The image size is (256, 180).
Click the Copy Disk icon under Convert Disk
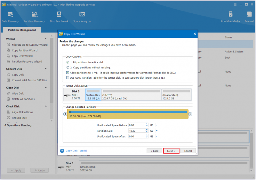(x=8, y=74)
